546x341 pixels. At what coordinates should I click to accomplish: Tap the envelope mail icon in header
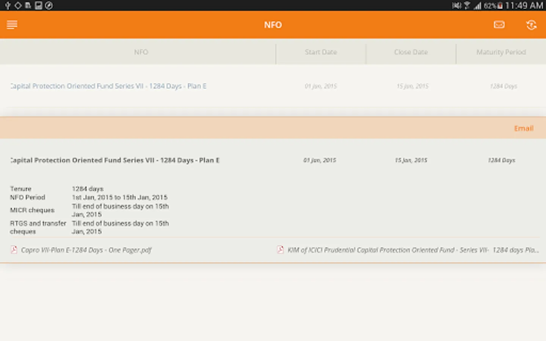(x=499, y=25)
